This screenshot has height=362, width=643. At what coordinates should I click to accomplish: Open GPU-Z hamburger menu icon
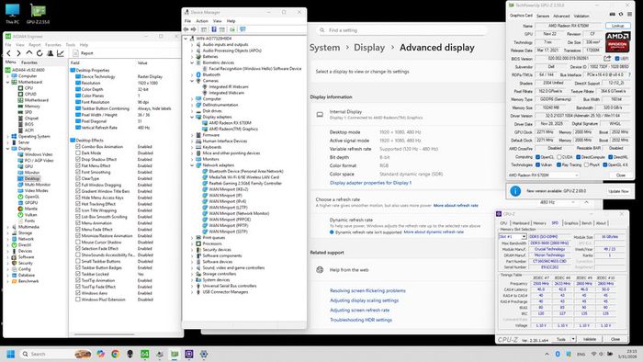click(x=629, y=15)
